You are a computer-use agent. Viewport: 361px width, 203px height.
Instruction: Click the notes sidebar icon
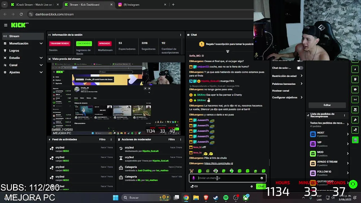(355, 79)
